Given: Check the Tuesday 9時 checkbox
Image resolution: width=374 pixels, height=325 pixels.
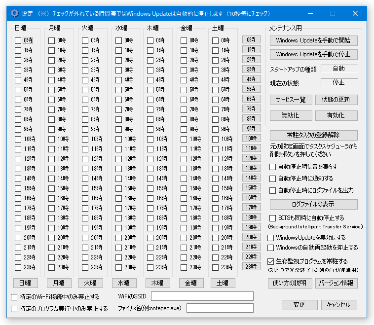Looking at the screenshot, I should point(85,129).
